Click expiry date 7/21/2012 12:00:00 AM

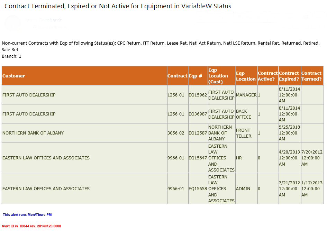click(x=290, y=189)
